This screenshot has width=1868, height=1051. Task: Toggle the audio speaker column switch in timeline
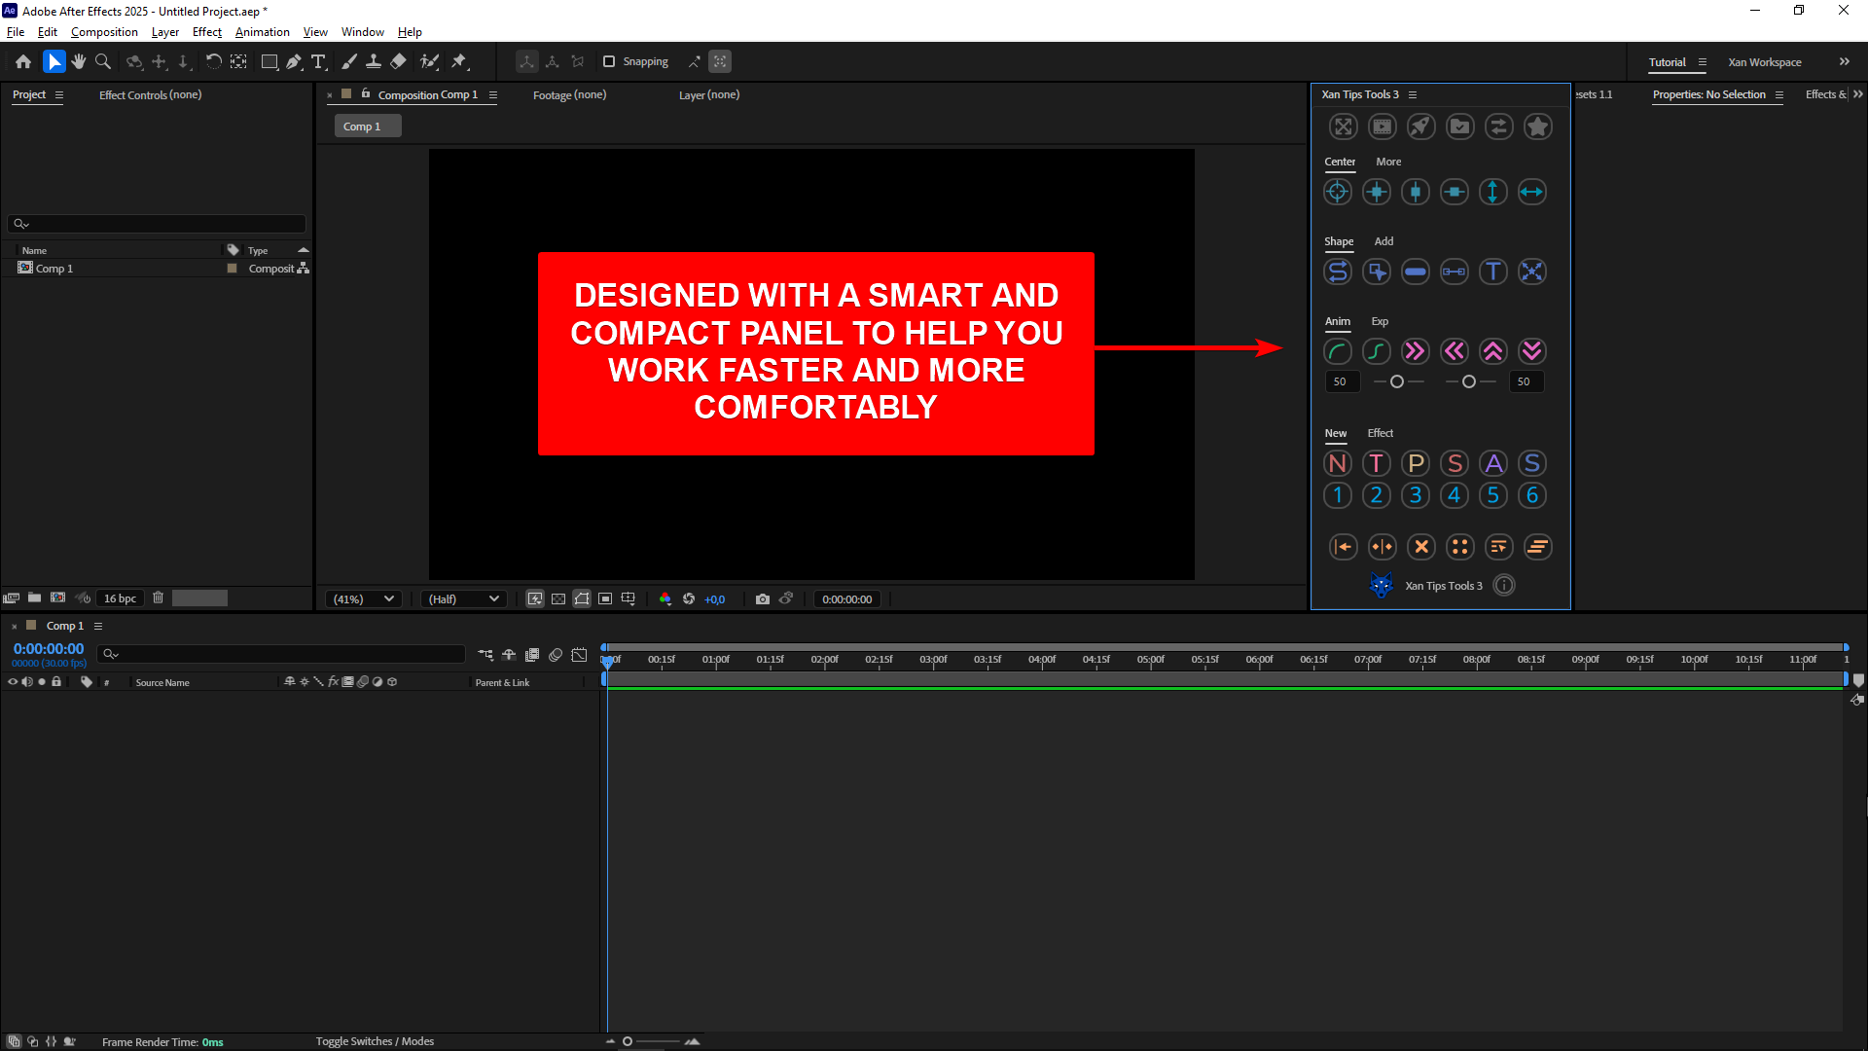(27, 681)
